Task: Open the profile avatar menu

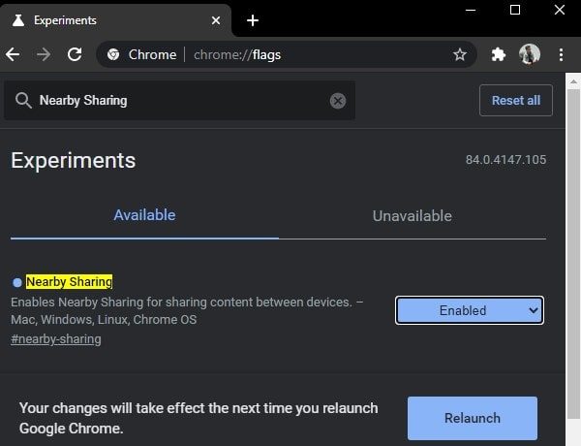Action: [x=530, y=54]
